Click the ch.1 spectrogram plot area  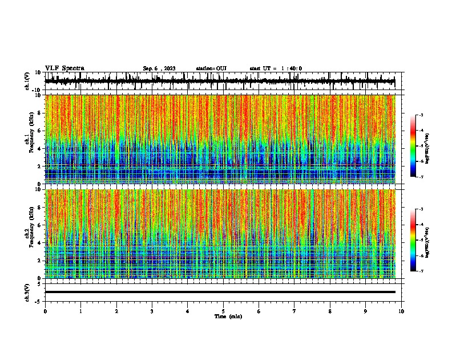[x=220, y=139]
